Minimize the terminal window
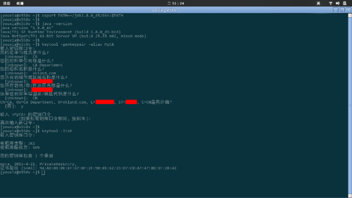 click(x=335, y=10)
